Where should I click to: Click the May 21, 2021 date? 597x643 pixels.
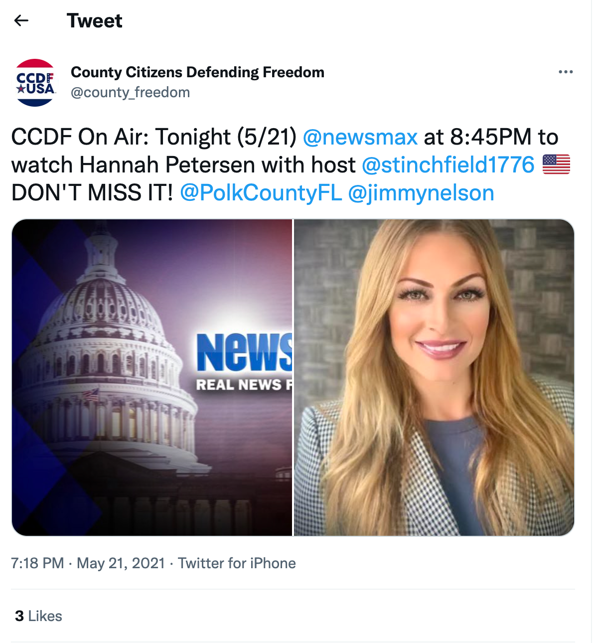[121, 563]
